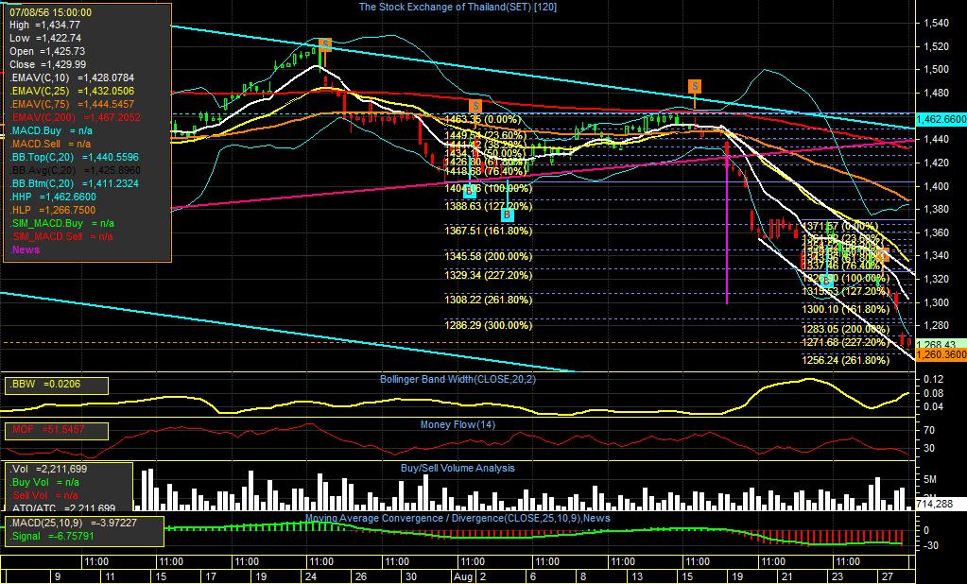
Task: Click the 1,540 price axis label
Action: pyautogui.click(x=936, y=24)
